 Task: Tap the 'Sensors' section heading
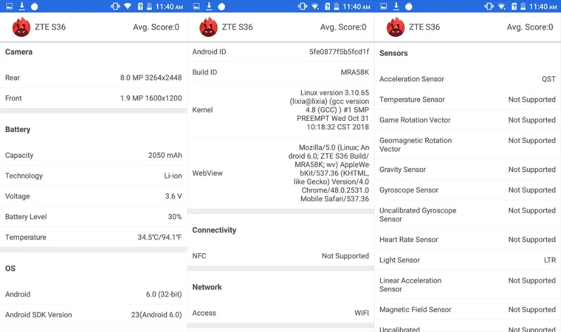[394, 53]
